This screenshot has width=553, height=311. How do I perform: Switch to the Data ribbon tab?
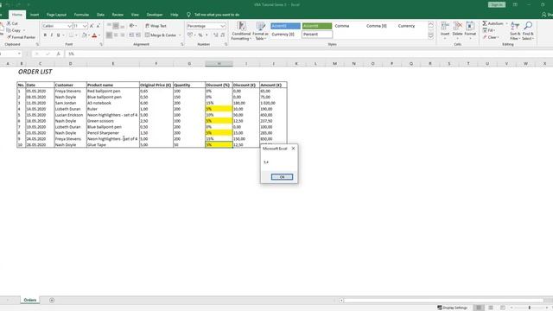[x=100, y=15]
